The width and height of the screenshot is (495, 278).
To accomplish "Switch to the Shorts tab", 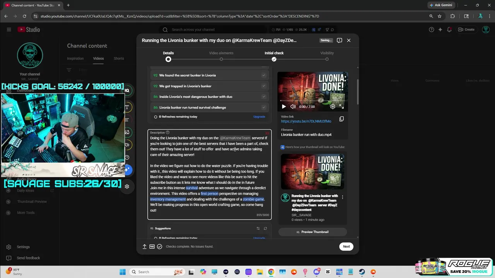I will (119, 58).
